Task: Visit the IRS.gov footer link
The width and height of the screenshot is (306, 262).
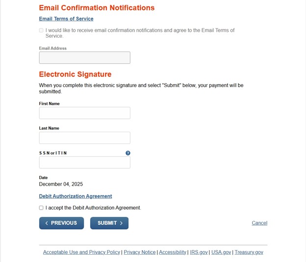Action: (199, 252)
